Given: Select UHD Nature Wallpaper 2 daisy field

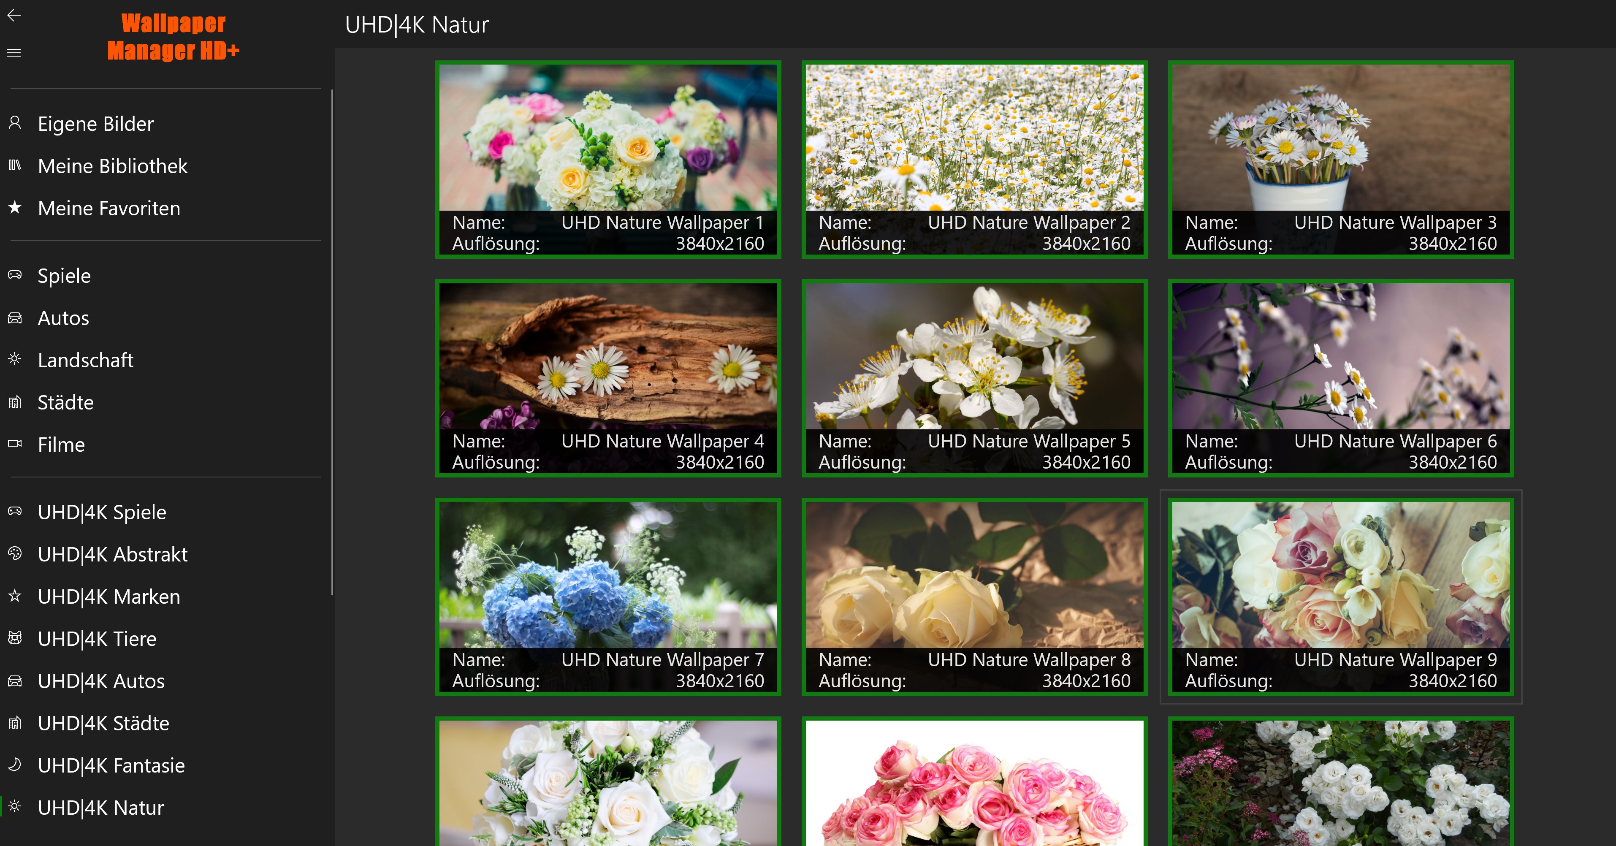Looking at the screenshot, I should tap(974, 138).
